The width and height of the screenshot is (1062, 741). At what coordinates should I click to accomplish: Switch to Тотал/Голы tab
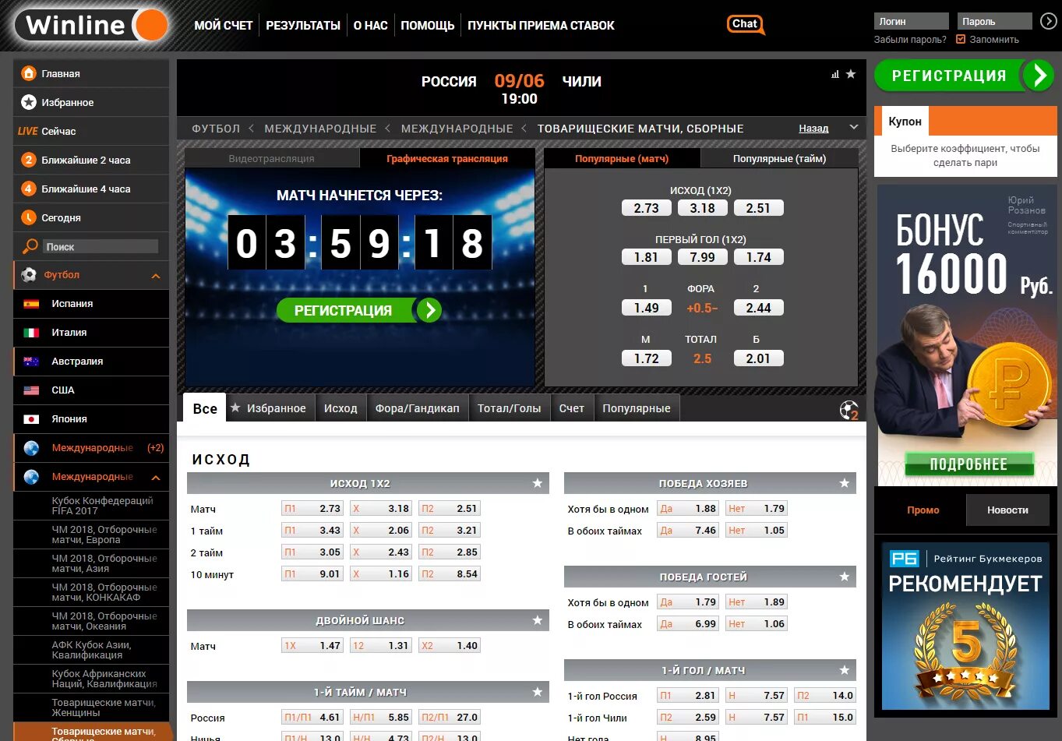[x=509, y=408]
